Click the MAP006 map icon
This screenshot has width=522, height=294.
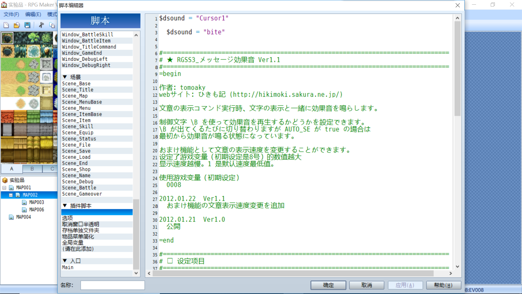[x=24, y=210]
